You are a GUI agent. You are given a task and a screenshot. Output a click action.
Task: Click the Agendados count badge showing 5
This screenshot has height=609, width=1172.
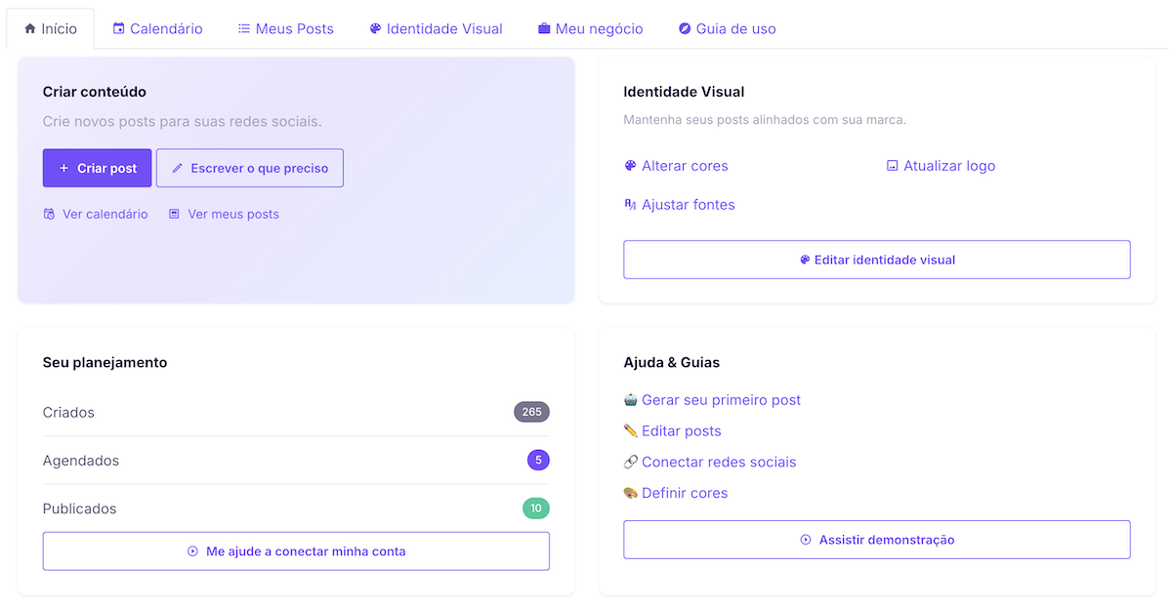[x=538, y=461]
